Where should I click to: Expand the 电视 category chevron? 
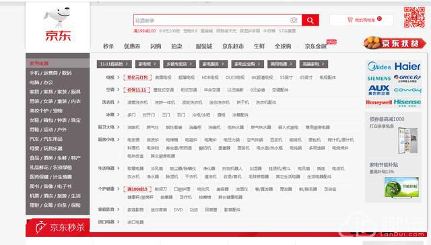point(119,77)
